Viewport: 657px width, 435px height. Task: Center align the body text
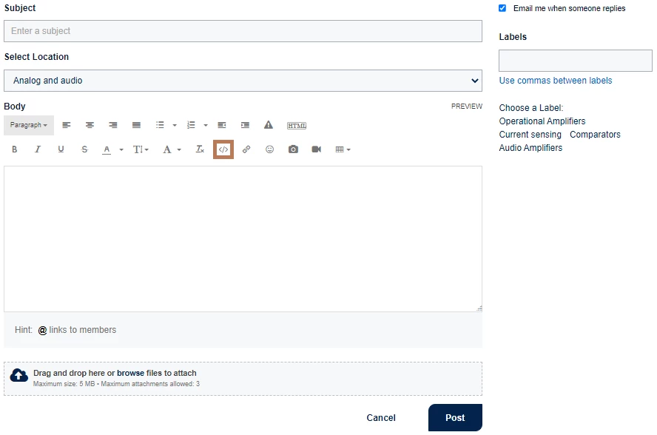(90, 125)
